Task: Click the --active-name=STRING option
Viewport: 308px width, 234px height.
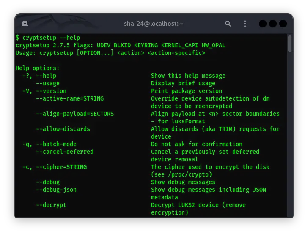Action: (x=70, y=98)
